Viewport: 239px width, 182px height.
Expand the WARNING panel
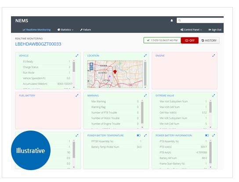coord(145,95)
